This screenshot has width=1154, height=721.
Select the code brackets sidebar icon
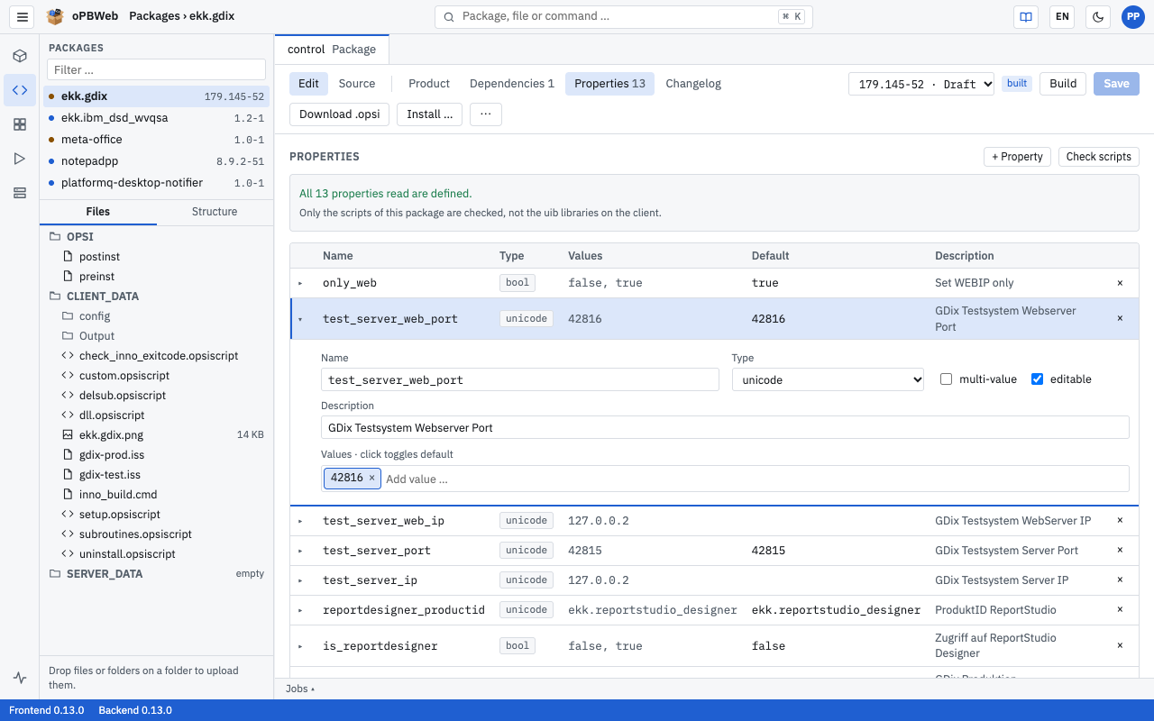point(20,90)
